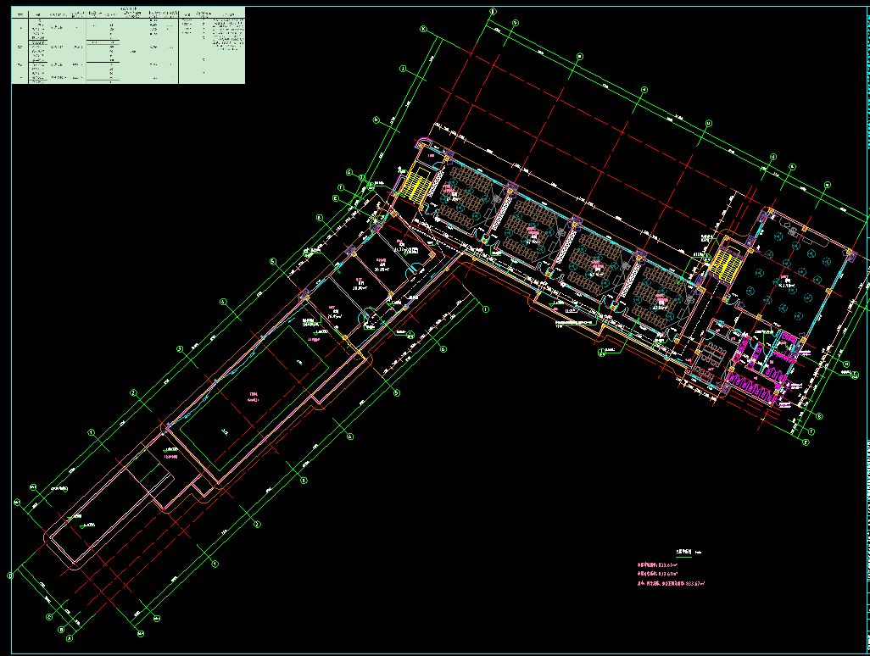The width and height of the screenshot is (870, 656).
Task: Click the green legend table in the top-left corner
Action: coord(127,45)
